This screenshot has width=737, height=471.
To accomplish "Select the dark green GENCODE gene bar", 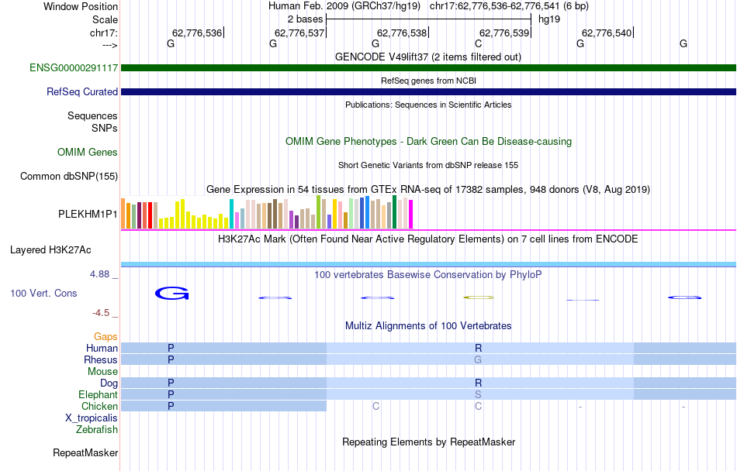I will pyautogui.click(x=428, y=67).
